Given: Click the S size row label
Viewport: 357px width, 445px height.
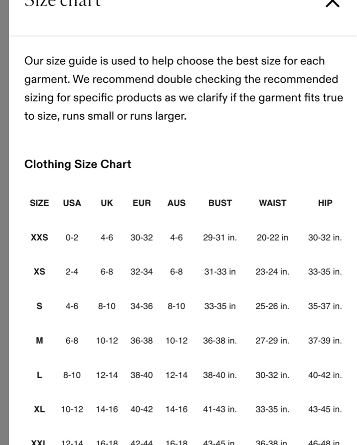Looking at the screenshot, I should click(40, 306).
